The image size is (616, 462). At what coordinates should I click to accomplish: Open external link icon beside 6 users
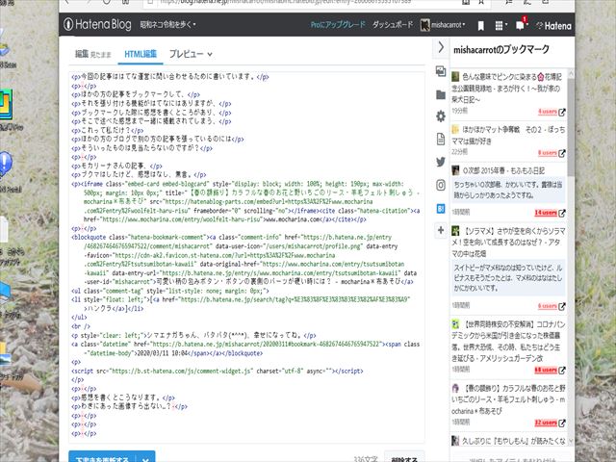[x=562, y=306]
